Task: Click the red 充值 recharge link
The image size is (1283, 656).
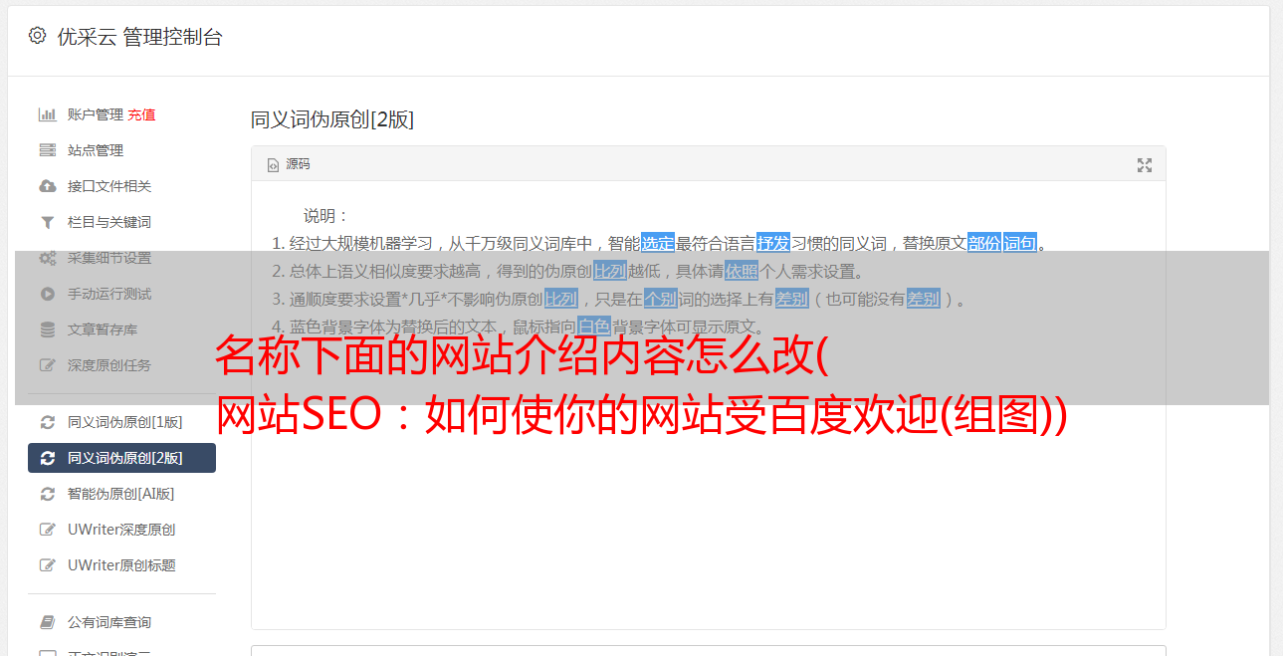Action: pos(141,114)
